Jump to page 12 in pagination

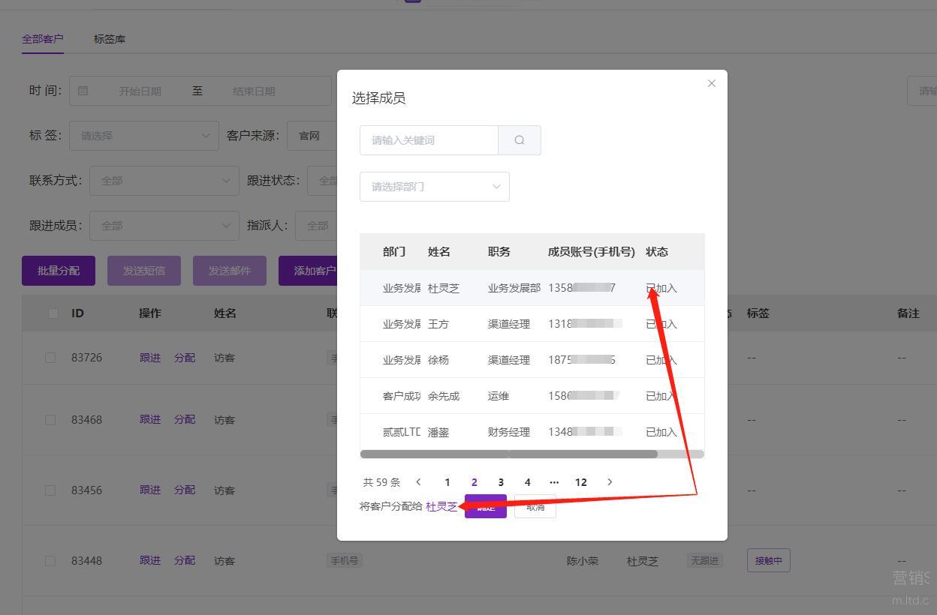(x=580, y=482)
